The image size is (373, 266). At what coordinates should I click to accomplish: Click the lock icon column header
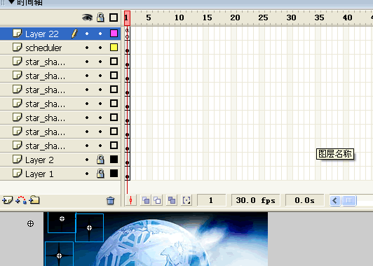[x=100, y=17]
